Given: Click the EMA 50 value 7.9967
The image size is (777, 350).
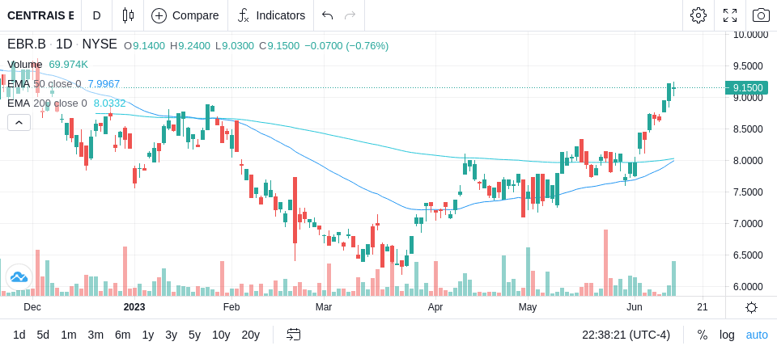Looking at the screenshot, I should (x=104, y=84).
